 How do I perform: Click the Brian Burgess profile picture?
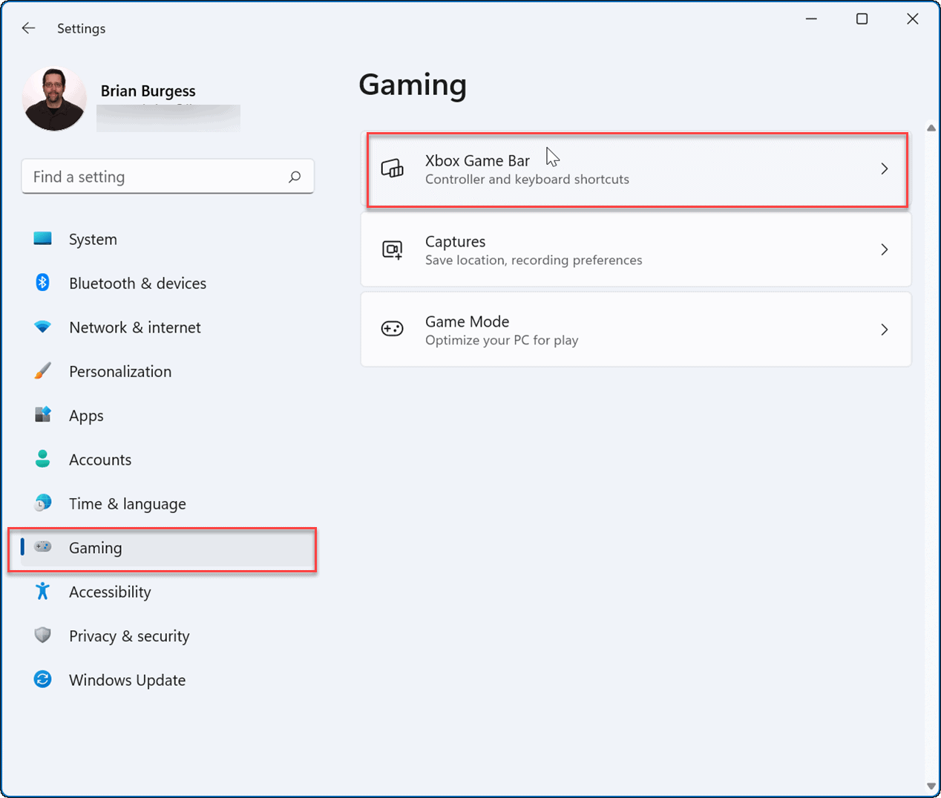[54, 97]
